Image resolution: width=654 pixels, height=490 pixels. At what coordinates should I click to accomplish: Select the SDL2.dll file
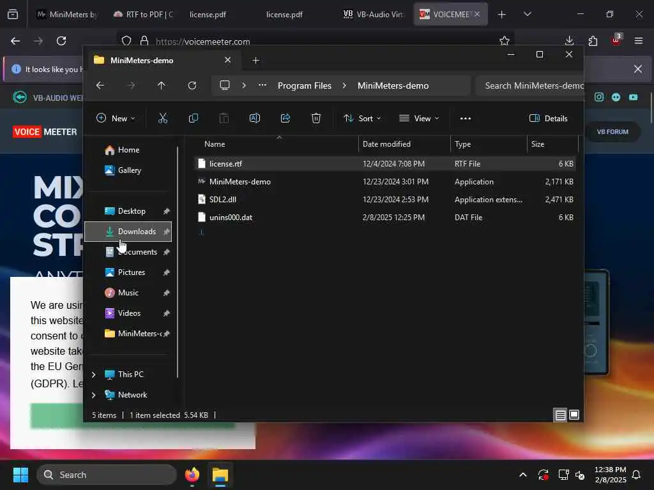[384, 200]
